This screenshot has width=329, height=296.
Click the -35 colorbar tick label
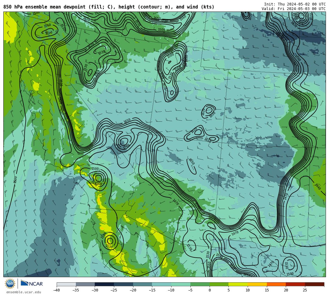(x=76, y=290)
